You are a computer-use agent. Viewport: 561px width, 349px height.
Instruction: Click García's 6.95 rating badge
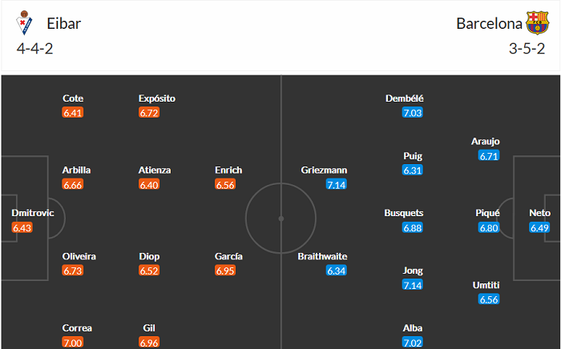(226, 271)
